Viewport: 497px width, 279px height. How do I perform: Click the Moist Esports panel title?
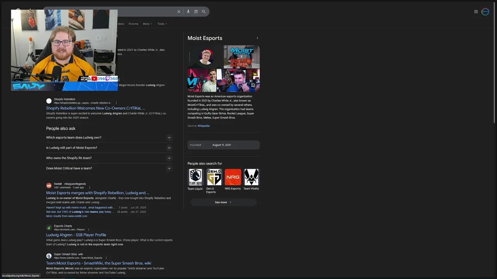point(205,38)
